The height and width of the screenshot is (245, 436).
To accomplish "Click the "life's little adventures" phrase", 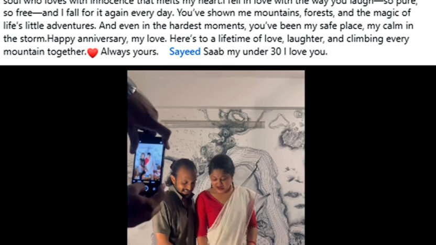I will pyautogui.click(x=49, y=26).
